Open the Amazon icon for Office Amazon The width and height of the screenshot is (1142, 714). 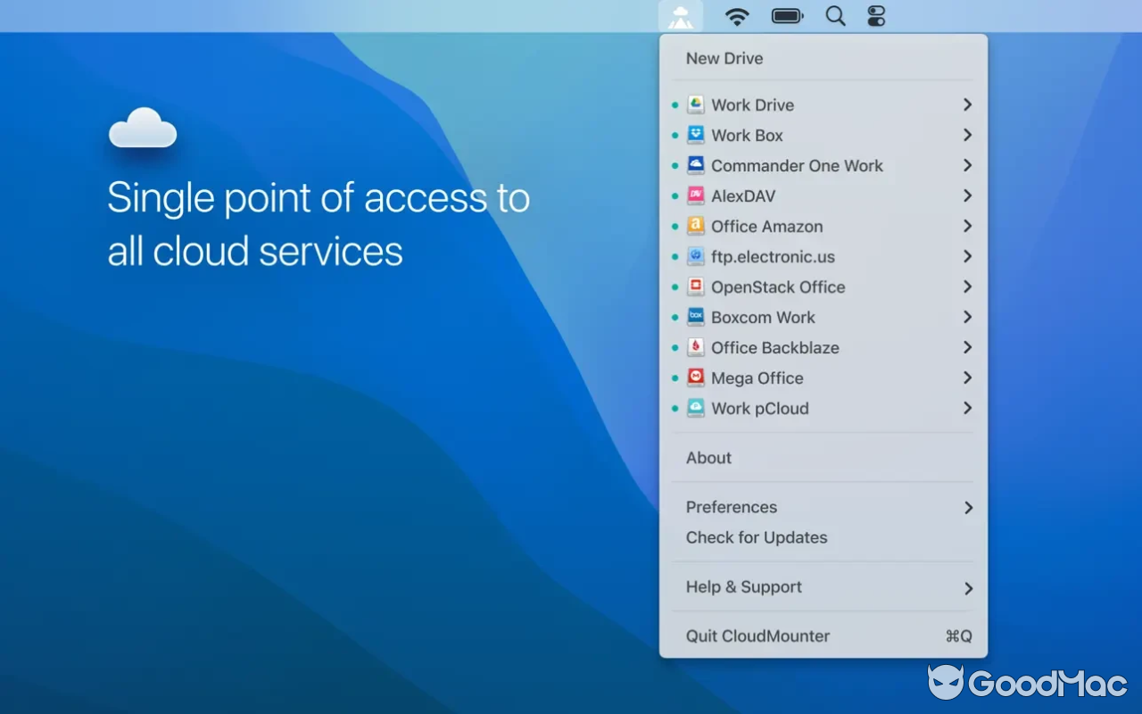(696, 226)
